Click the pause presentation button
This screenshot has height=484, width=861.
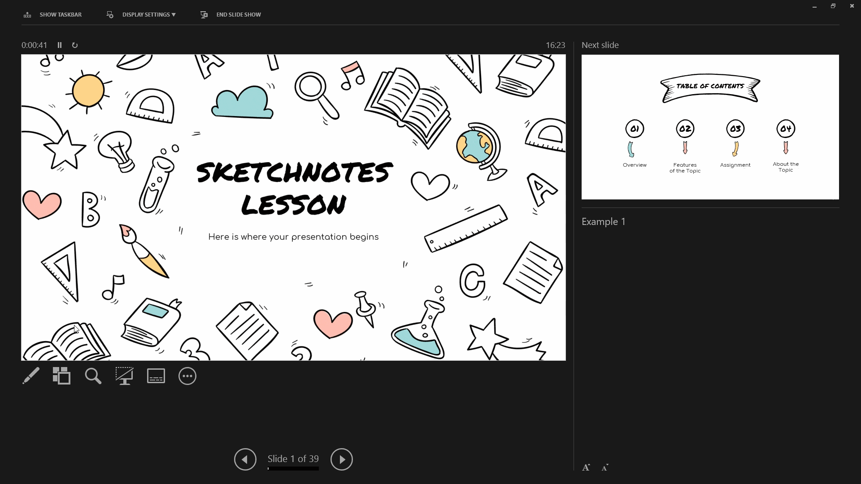coord(59,45)
